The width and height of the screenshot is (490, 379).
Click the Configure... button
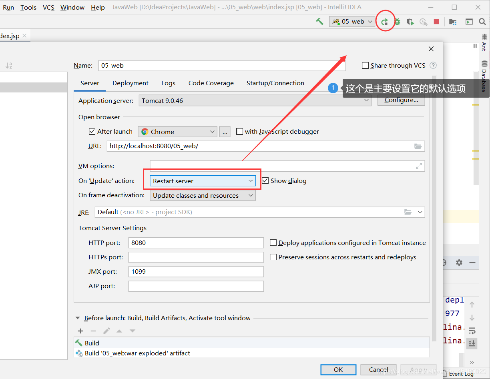(x=401, y=100)
